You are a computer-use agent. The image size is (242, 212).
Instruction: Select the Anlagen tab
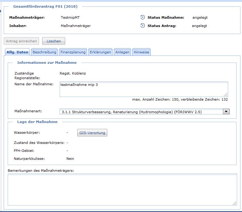122,52
